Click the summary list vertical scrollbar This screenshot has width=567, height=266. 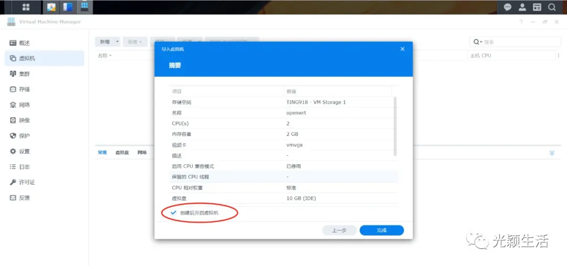click(395, 126)
